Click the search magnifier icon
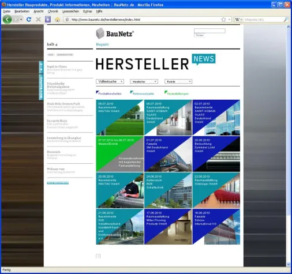The width and height of the screenshot is (292, 274). (x=286, y=20)
